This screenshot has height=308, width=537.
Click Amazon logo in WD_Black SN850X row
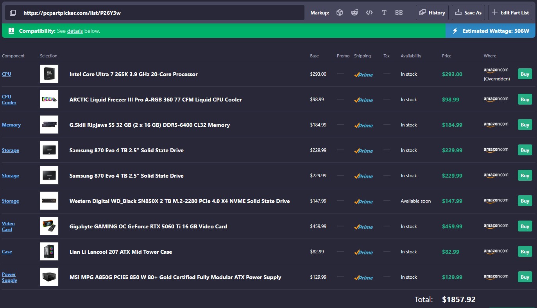[x=496, y=201]
